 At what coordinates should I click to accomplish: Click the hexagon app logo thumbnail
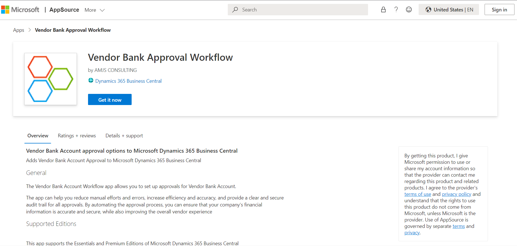51,79
